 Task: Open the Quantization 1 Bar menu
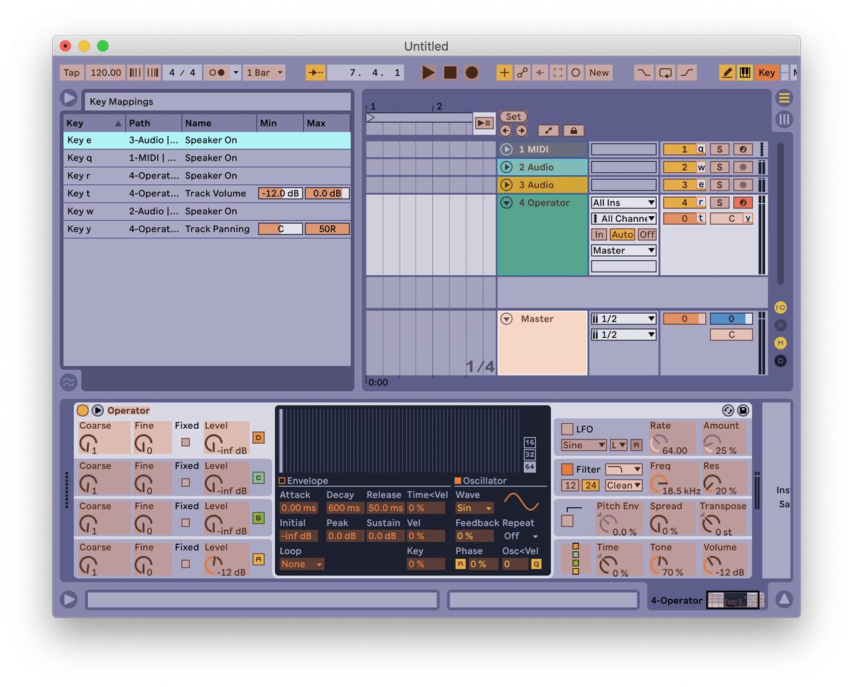pyautogui.click(x=264, y=73)
